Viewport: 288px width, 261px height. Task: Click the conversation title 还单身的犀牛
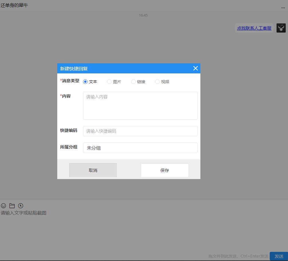[13, 5]
